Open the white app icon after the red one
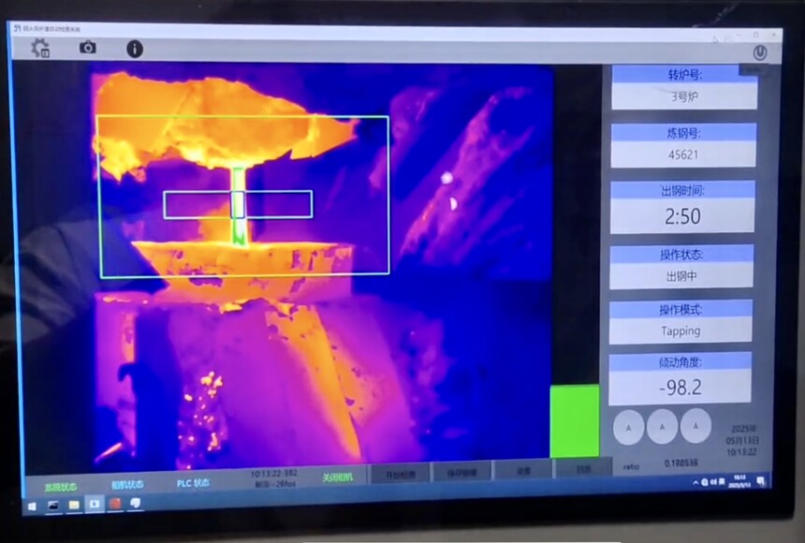Viewport: 805px width, 543px height. point(136,503)
